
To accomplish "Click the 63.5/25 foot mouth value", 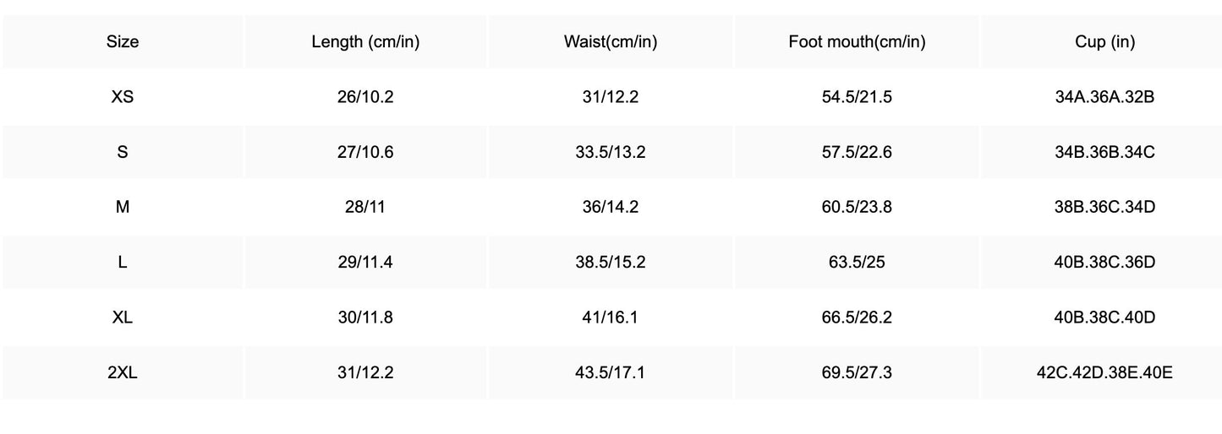I will pos(857,263).
